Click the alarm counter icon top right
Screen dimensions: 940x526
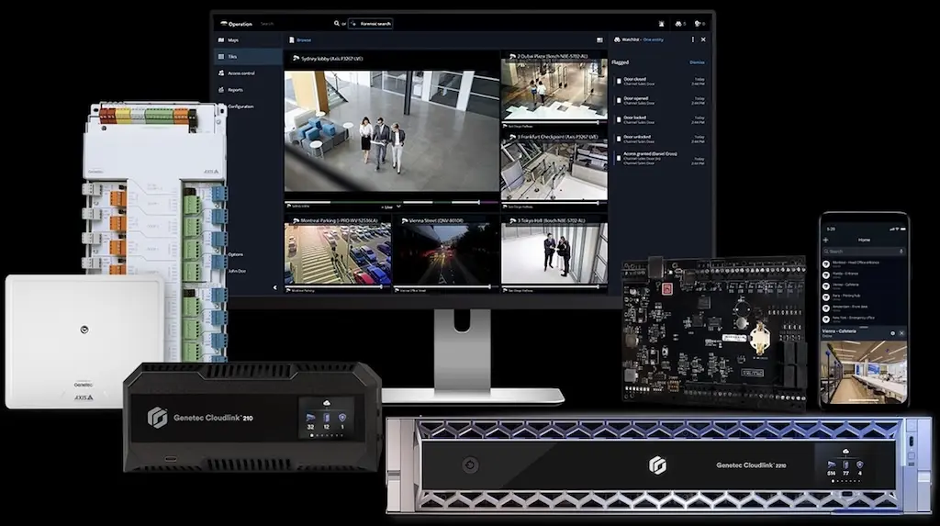(699, 24)
